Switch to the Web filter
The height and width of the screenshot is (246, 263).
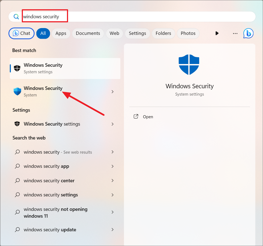[x=114, y=34]
